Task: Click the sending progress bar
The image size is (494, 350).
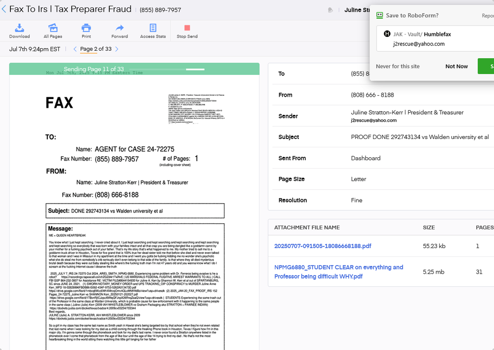Action: click(x=167, y=69)
